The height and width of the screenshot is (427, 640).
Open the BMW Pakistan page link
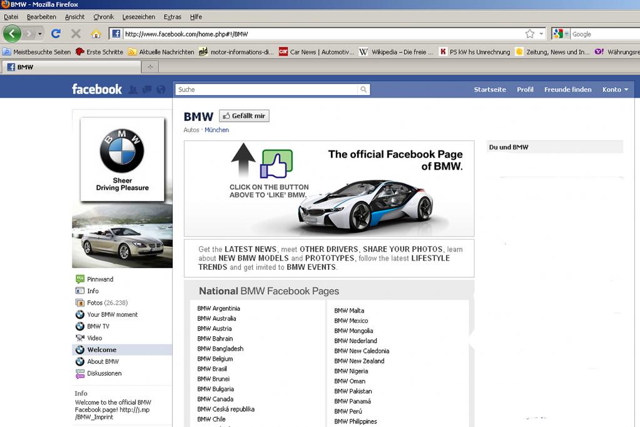(x=353, y=391)
